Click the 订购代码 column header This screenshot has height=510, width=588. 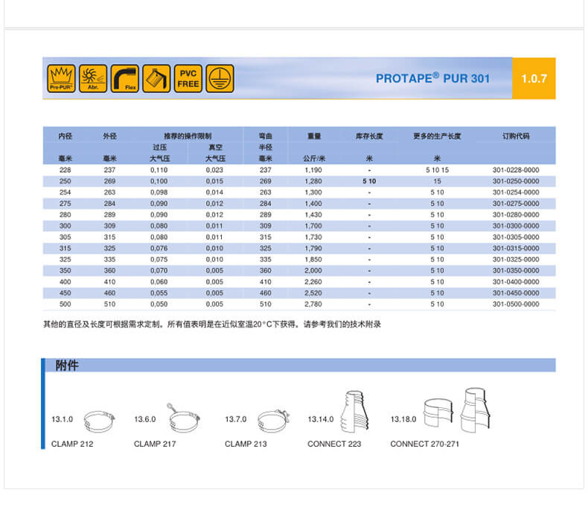[516, 136]
